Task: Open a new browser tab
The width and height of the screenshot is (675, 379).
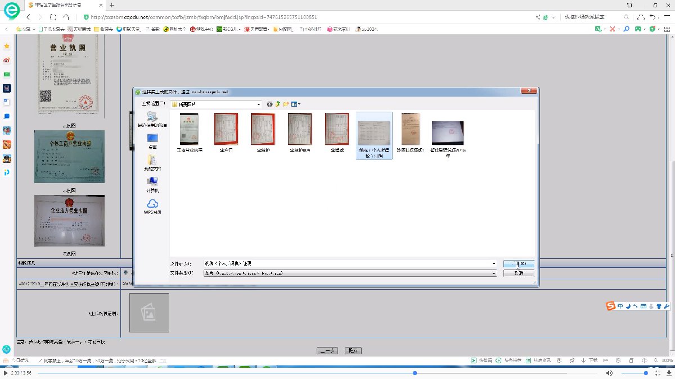Action: (112, 5)
